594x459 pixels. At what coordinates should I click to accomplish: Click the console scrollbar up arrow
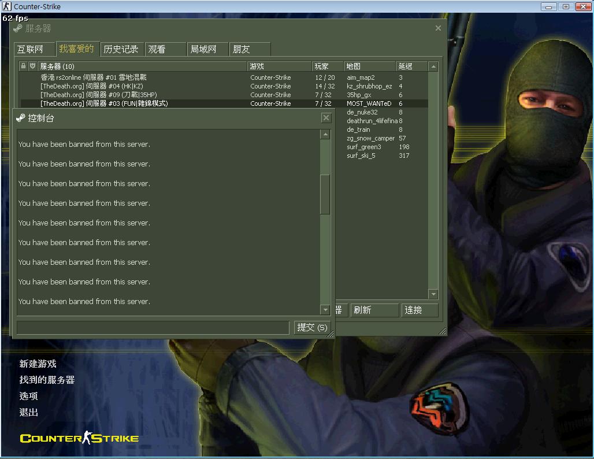[325, 134]
